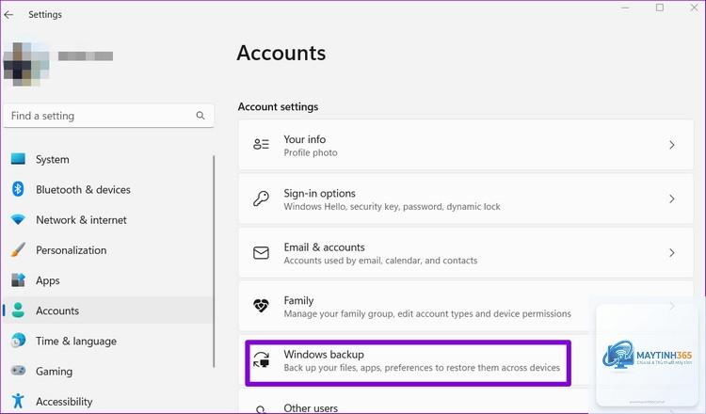Click the System monitor icon

[x=18, y=159]
